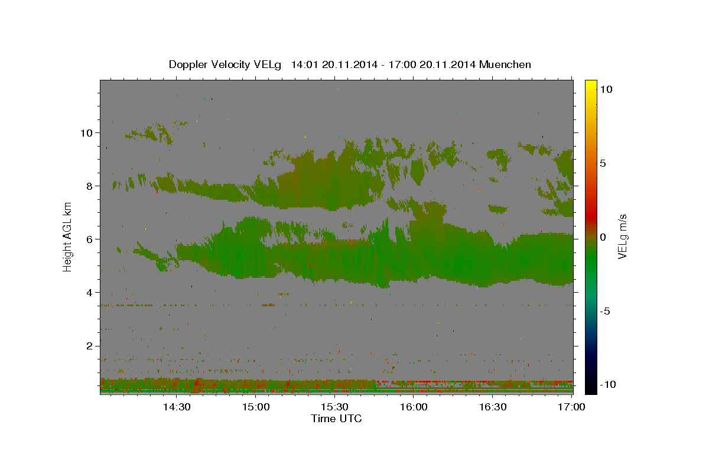Click the colorbar value 0 label
This screenshot has height=473, width=709.
[x=603, y=237]
